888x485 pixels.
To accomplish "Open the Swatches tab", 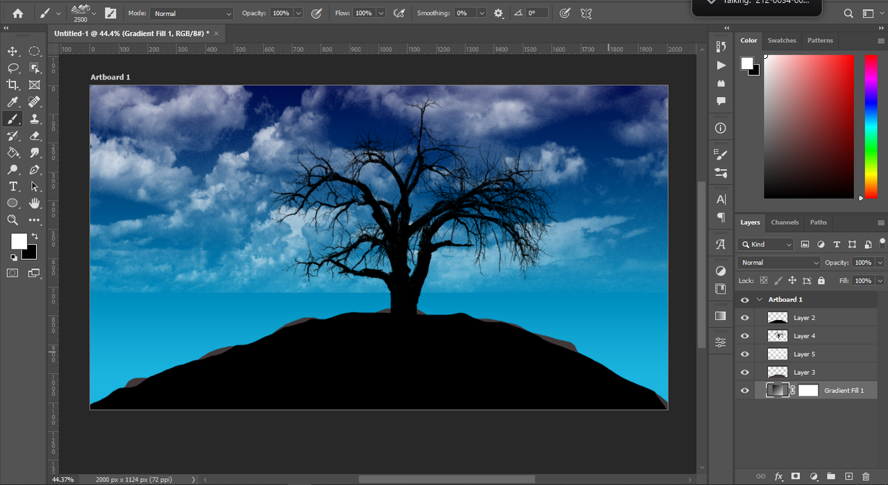I will pyautogui.click(x=782, y=40).
